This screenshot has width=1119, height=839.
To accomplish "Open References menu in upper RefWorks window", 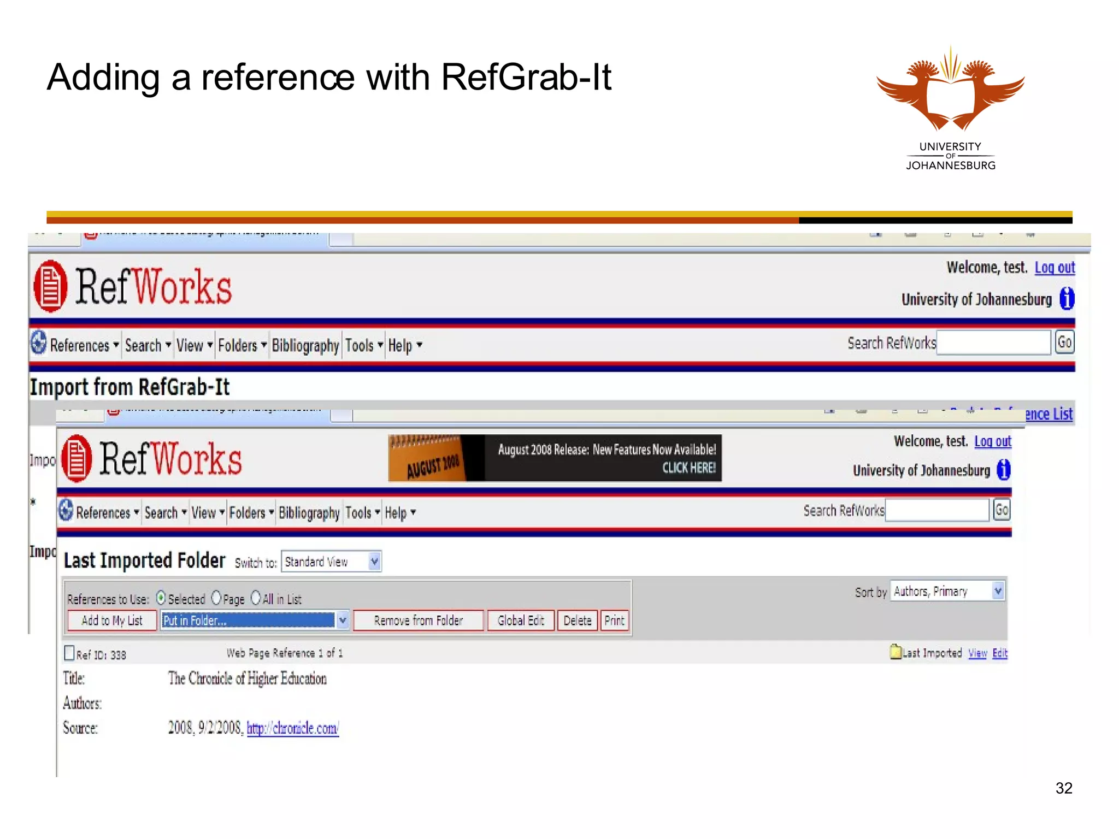I will 84,346.
